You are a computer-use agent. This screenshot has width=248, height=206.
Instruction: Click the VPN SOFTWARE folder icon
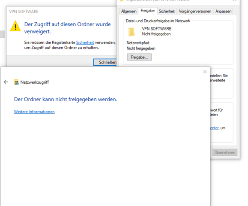131,32
